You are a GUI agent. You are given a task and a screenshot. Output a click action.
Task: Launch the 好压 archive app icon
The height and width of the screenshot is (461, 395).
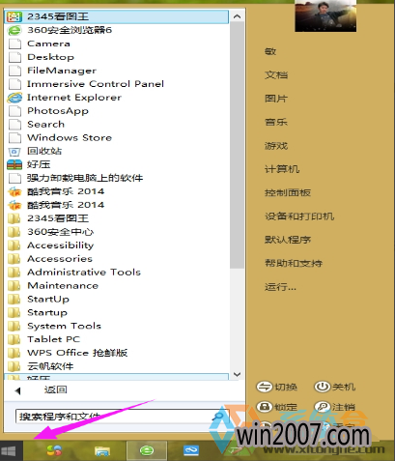14,164
